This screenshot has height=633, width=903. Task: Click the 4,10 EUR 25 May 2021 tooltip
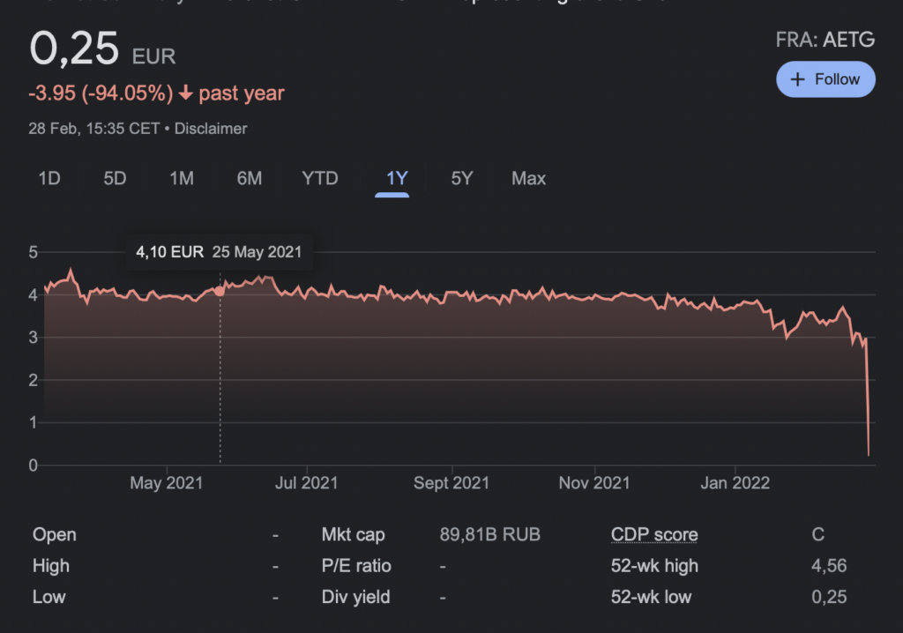[x=219, y=252]
